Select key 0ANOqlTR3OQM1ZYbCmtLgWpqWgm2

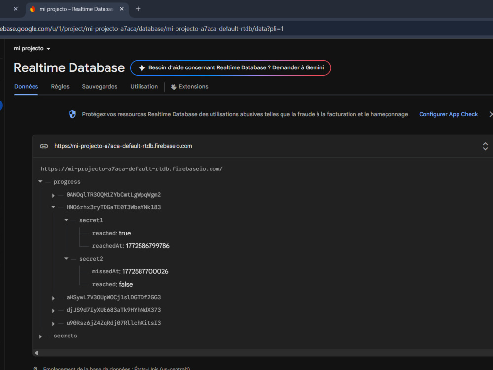coord(113,195)
